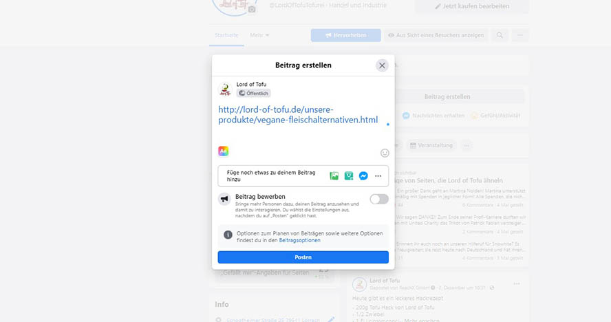Click the green shop tag icon
This screenshot has height=322, width=611.
click(349, 176)
